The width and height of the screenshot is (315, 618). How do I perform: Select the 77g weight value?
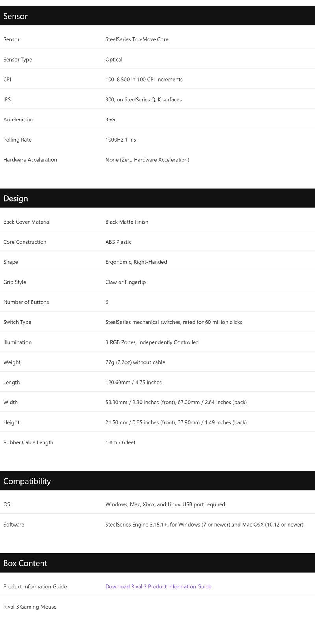[135, 362]
